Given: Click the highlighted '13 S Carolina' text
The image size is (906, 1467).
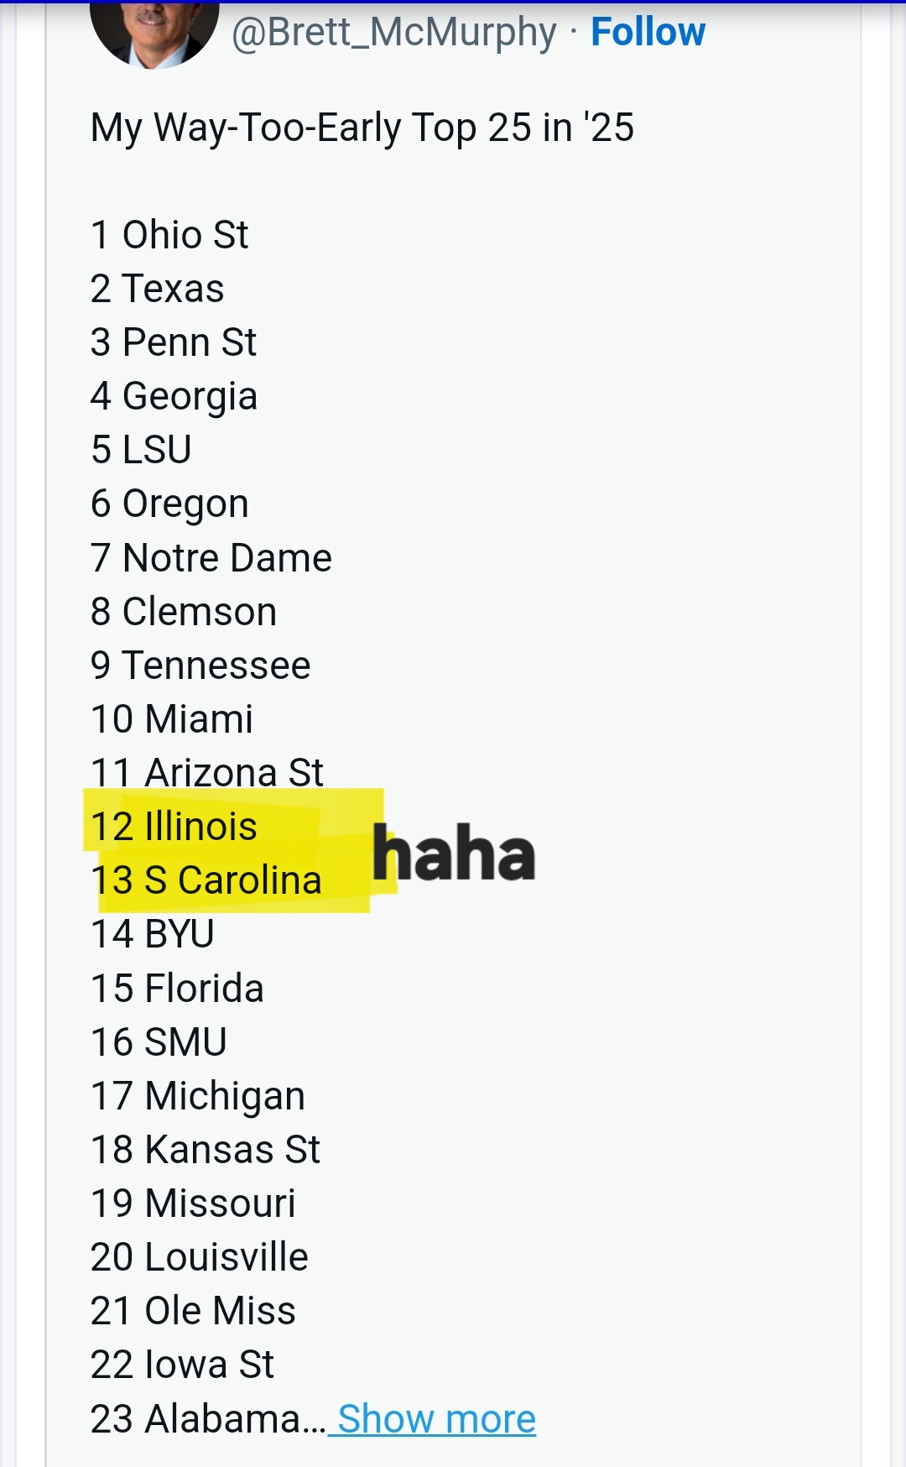Looking at the screenshot, I should tap(206, 880).
